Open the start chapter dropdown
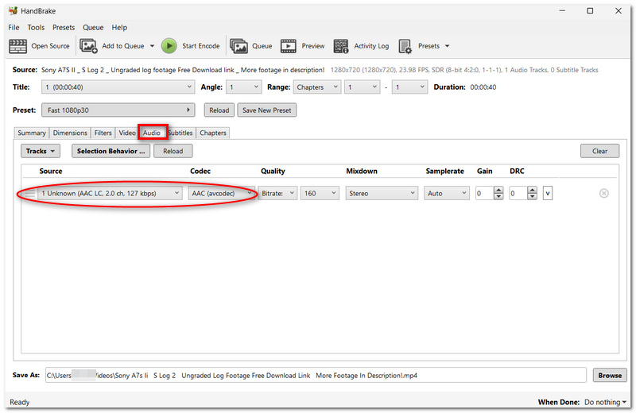Image resolution: width=636 pixels, height=413 pixels. coord(363,87)
